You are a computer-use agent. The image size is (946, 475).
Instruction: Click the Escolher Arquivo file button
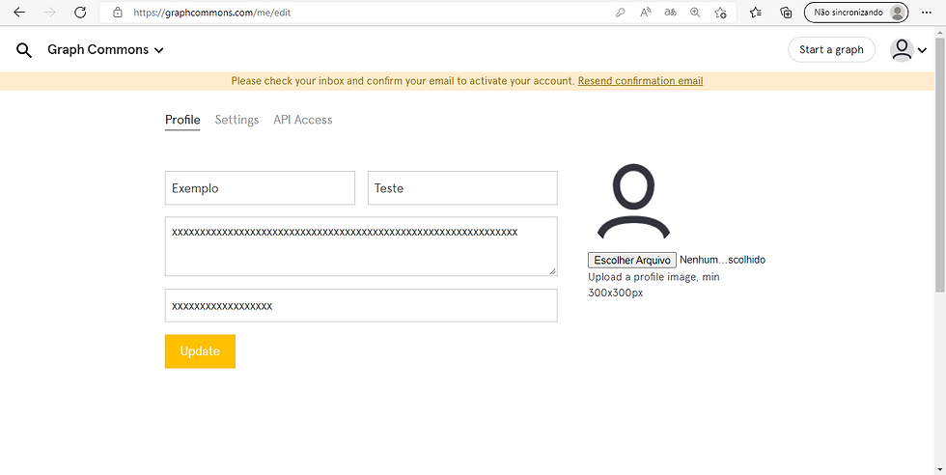pos(631,260)
